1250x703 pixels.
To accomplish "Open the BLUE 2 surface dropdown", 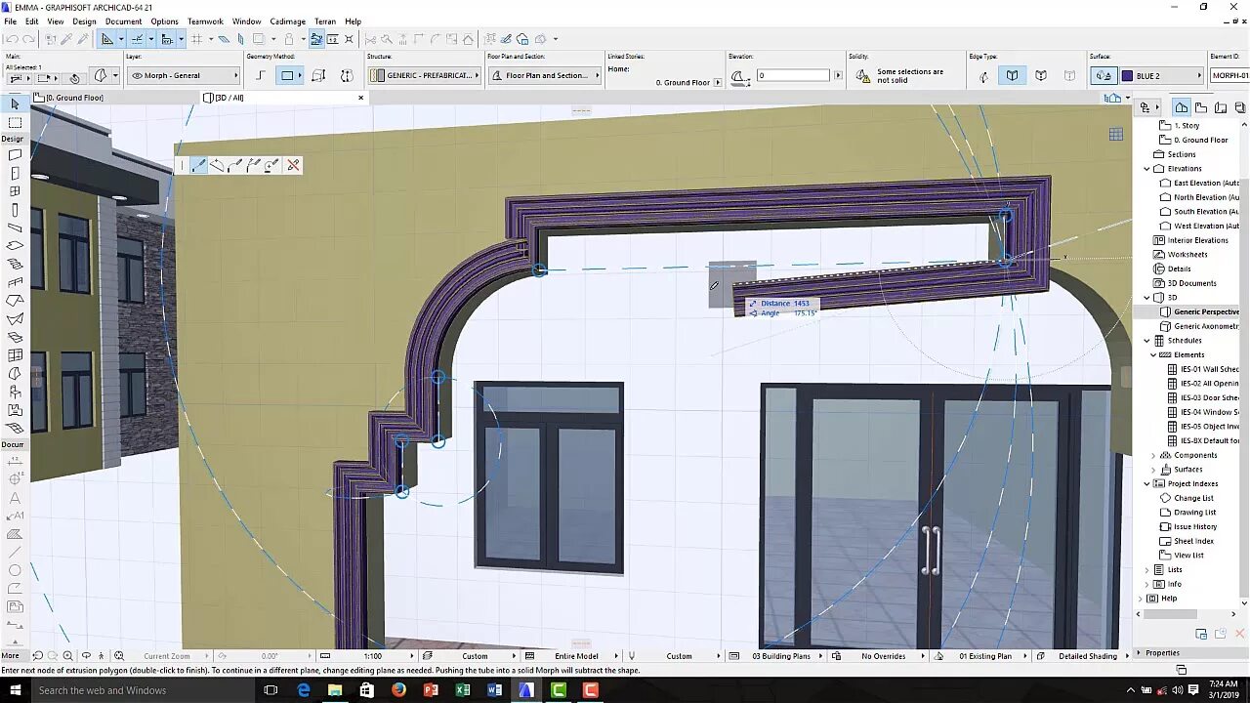I will [x=1160, y=75].
